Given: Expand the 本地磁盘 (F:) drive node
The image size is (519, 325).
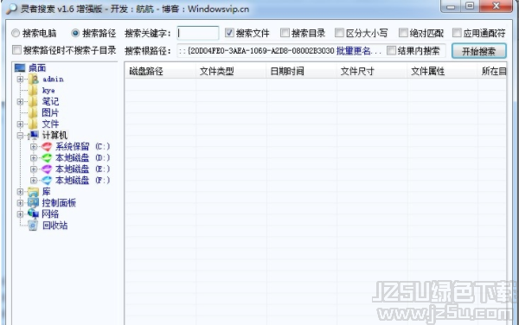Looking at the screenshot, I should [34, 180].
